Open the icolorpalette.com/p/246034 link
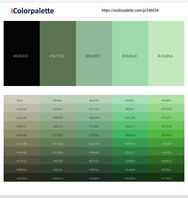 [x=130, y=10]
